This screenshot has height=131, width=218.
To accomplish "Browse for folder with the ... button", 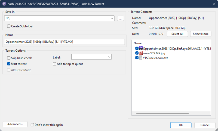I will point(120,18).
